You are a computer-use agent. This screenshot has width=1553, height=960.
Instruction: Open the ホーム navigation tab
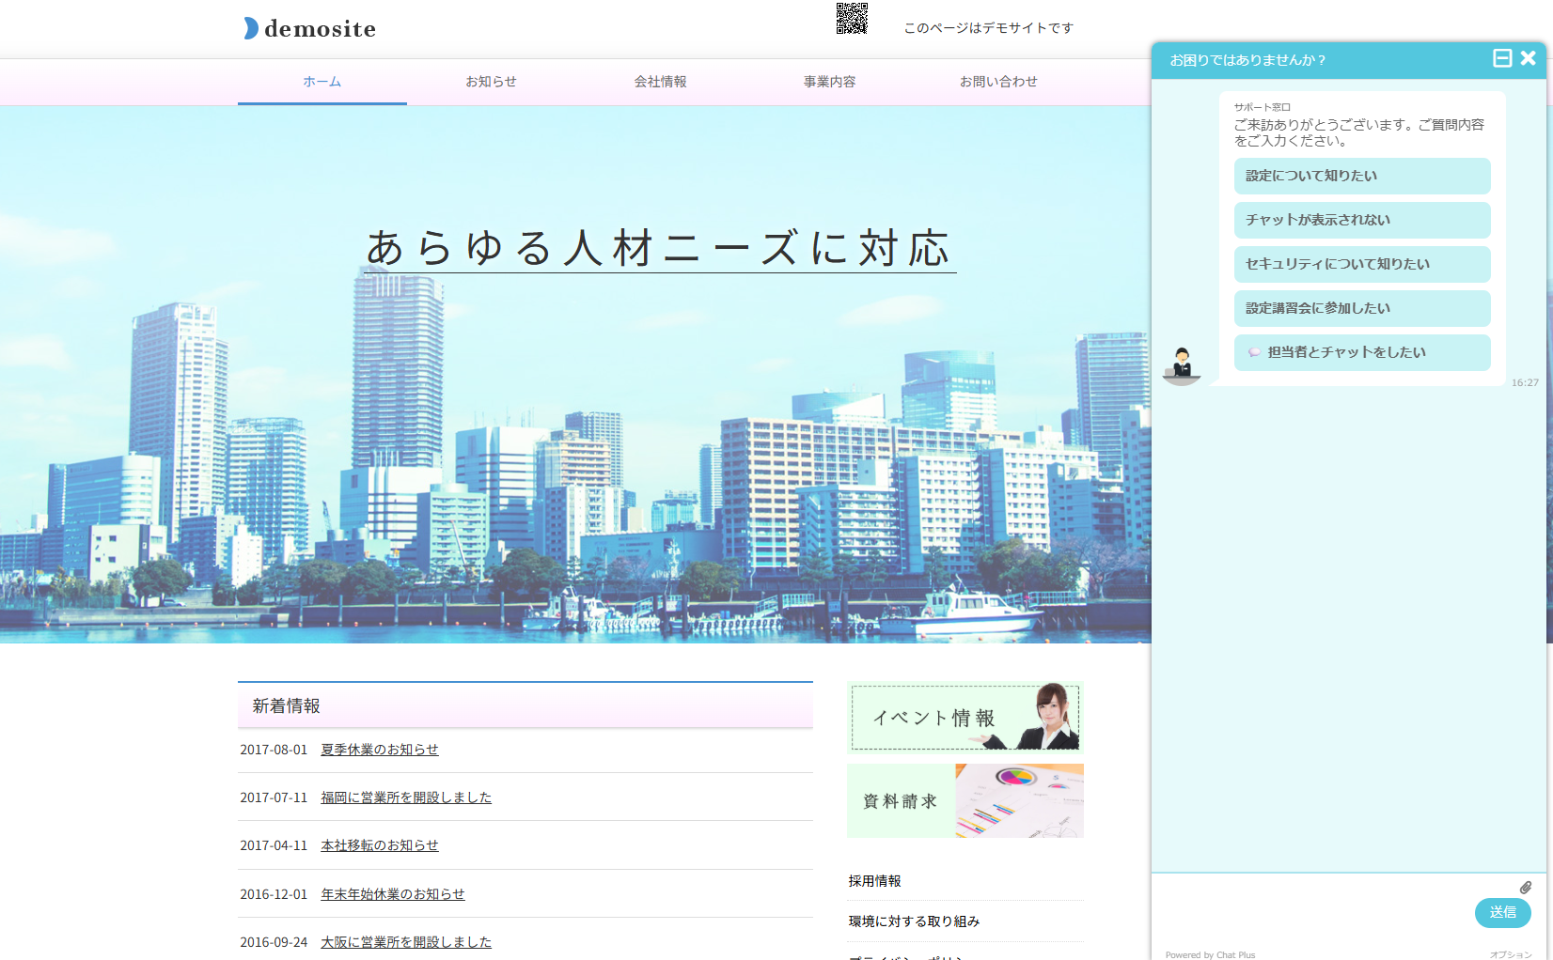[322, 82]
